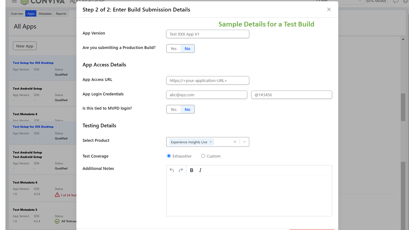The width and height of the screenshot is (409, 230).
Task: Toggle Italic formatting in Additional Notes
Action: pyautogui.click(x=200, y=170)
